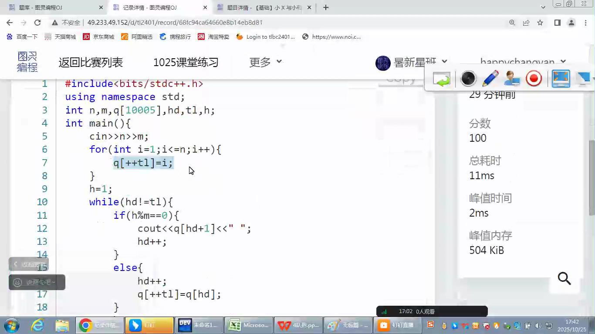Bookmark this page with the star icon
Image resolution: width=595 pixels, height=334 pixels.
(540, 23)
